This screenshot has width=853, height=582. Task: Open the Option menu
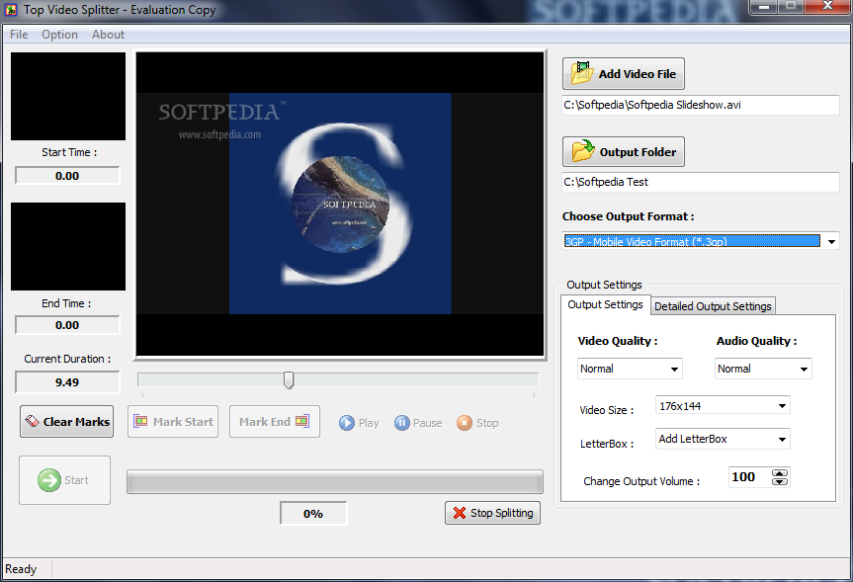[60, 35]
